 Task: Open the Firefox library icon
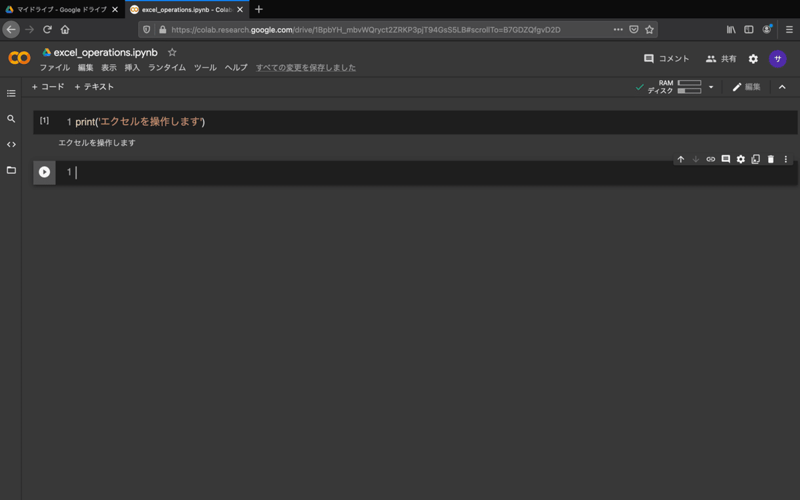(x=731, y=29)
